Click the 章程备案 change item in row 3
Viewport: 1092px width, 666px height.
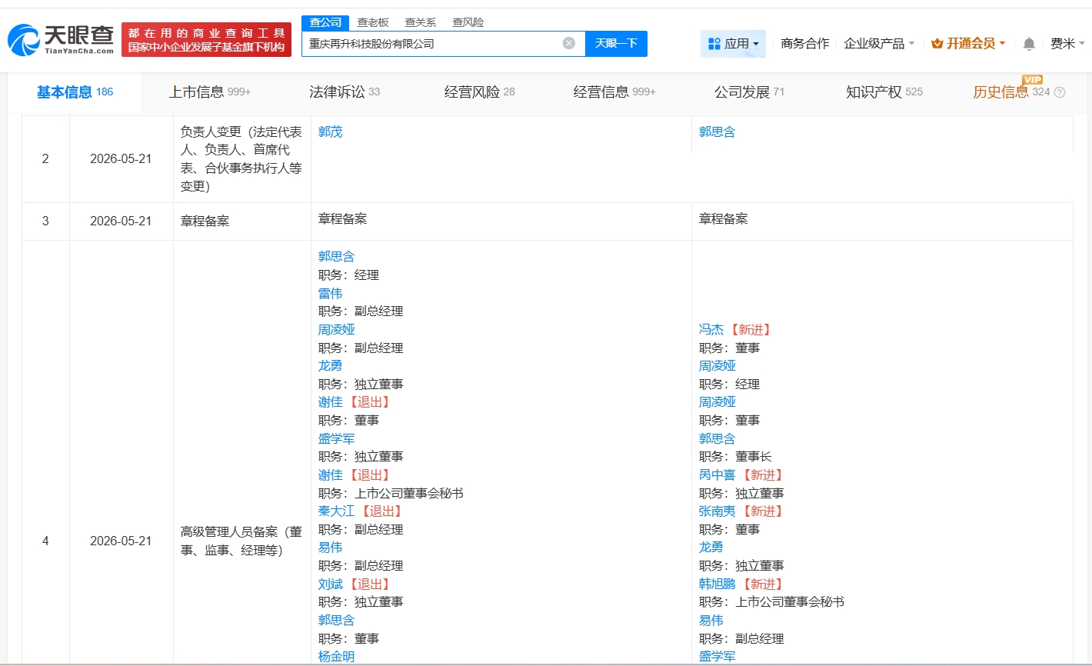pos(205,221)
